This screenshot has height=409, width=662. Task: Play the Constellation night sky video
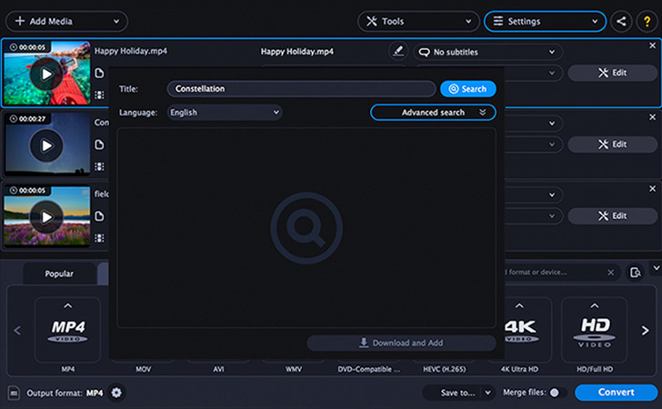pos(46,145)
